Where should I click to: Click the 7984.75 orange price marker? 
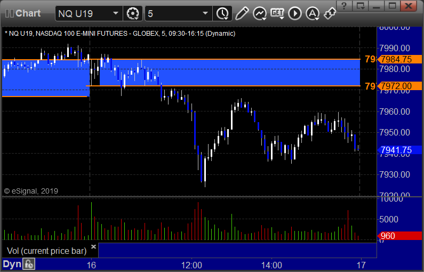[x=399, y=59]
